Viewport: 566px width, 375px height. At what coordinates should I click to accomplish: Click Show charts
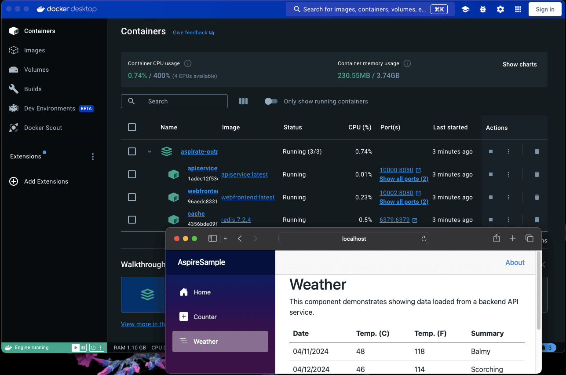click(520, 64)
